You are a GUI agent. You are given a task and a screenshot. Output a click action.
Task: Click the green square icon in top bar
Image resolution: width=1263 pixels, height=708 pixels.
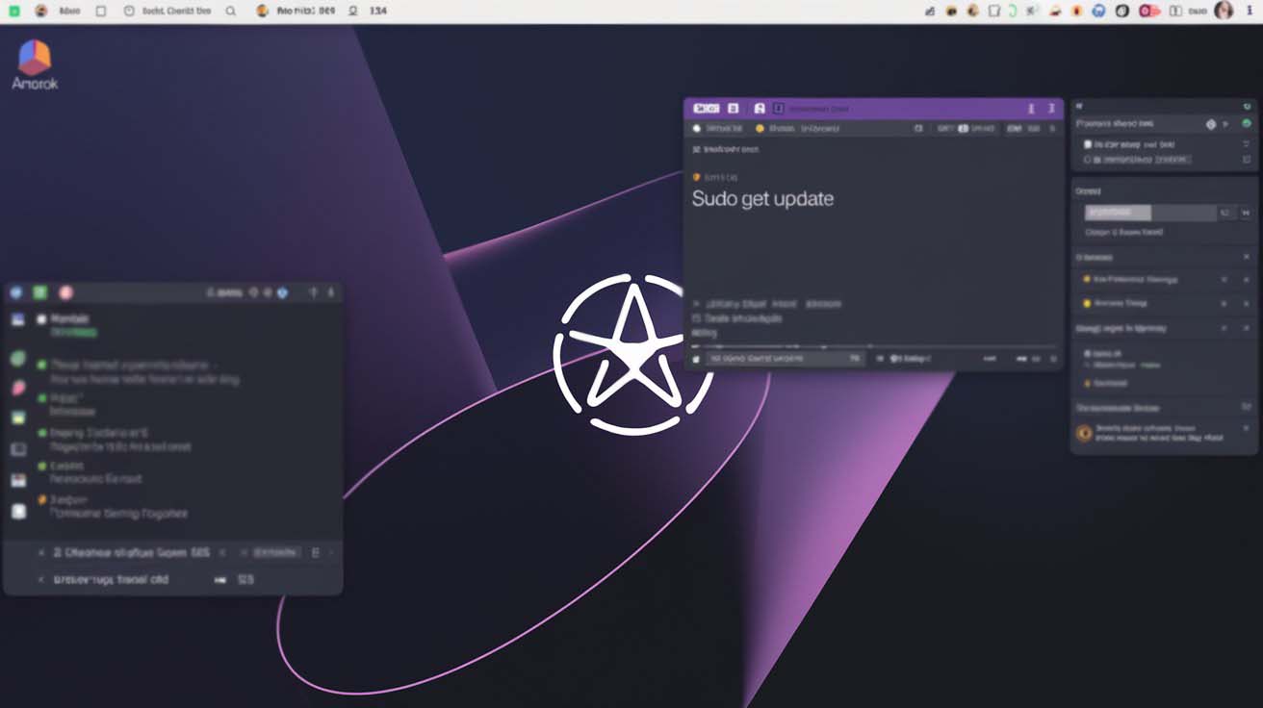coord(13,11)
